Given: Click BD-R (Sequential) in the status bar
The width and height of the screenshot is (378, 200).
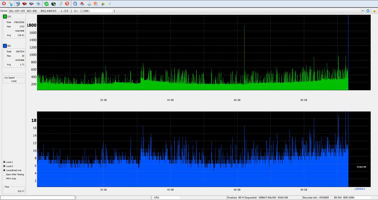Looking at the screenshot, I should coord(247,197).
